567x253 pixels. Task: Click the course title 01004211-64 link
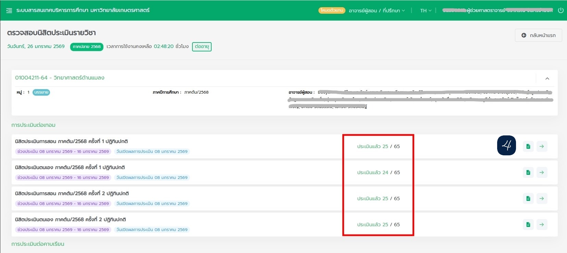point(60,78)
